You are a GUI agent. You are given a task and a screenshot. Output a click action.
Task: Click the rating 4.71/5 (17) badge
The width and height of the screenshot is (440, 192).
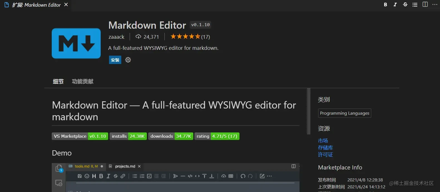[x=217, y=136]
